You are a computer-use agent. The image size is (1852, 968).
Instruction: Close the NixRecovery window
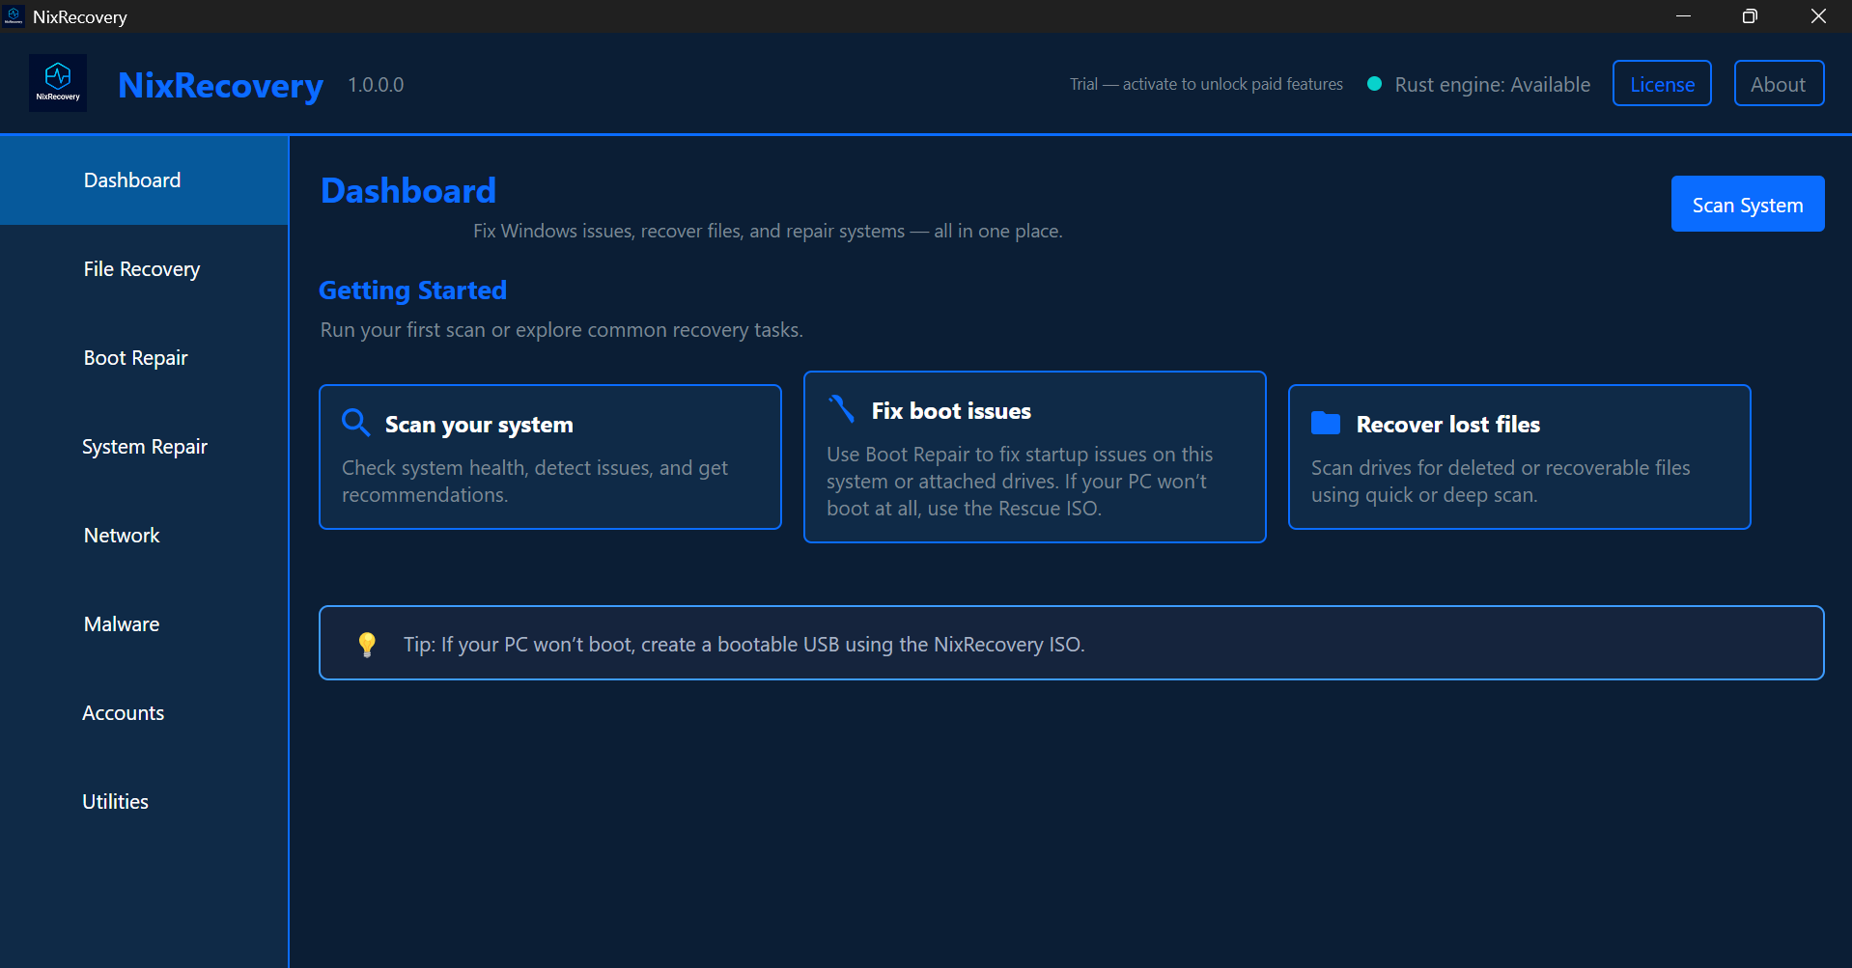1818,16
